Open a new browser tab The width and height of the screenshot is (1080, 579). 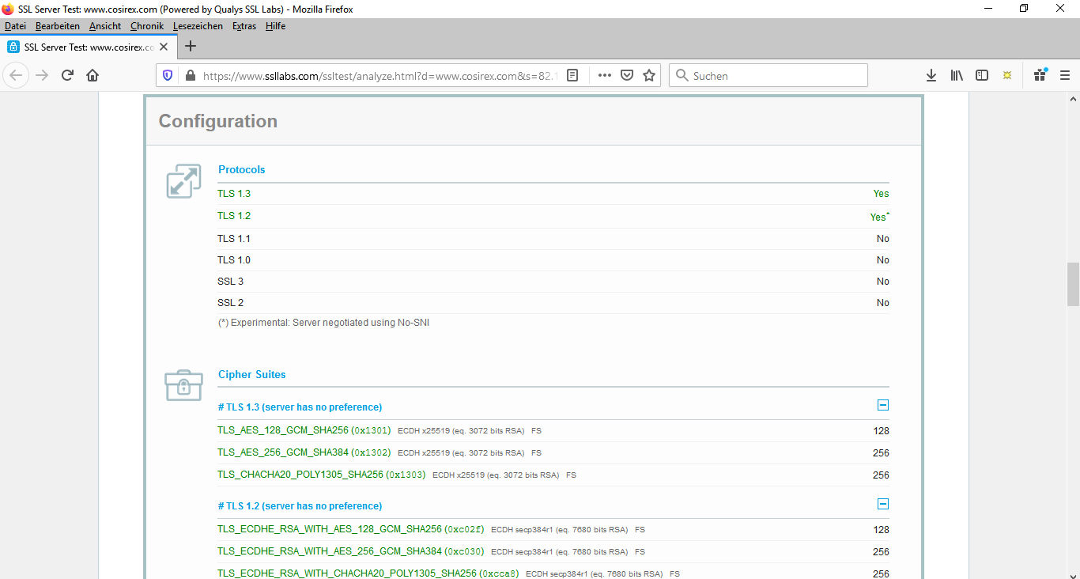[x=190, y=46]
